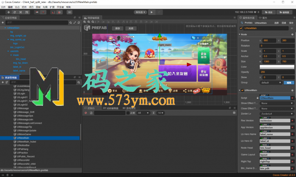Switch to the 控制台 tab
296x177 pixels.
tap(90, 108)
